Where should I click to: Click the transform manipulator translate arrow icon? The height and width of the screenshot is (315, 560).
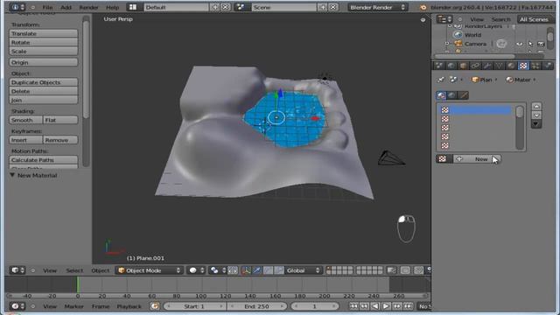tap(256, 270)
